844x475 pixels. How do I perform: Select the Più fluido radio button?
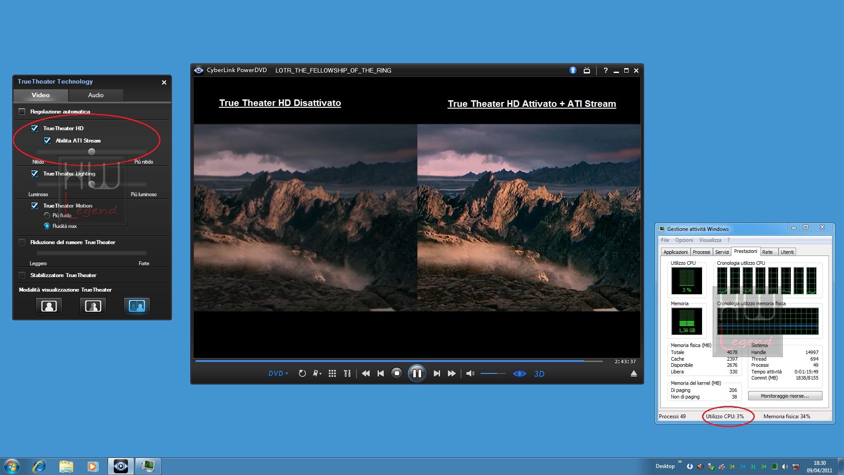(x=47, y=216)
